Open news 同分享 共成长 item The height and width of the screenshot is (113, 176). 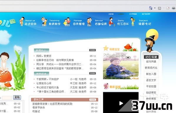coord(60,64)
